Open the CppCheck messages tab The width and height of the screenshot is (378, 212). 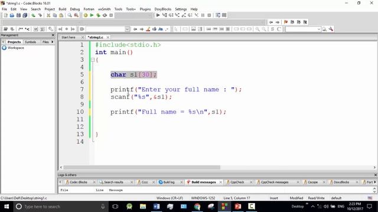(x=274, y=182)
